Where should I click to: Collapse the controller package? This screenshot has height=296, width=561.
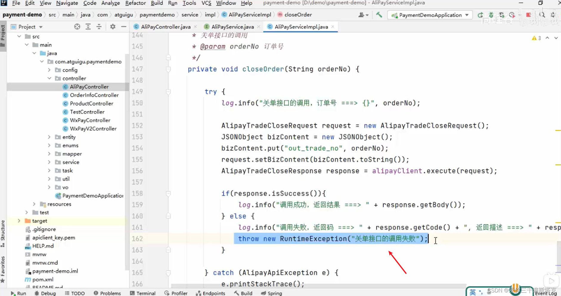point(49,78)
